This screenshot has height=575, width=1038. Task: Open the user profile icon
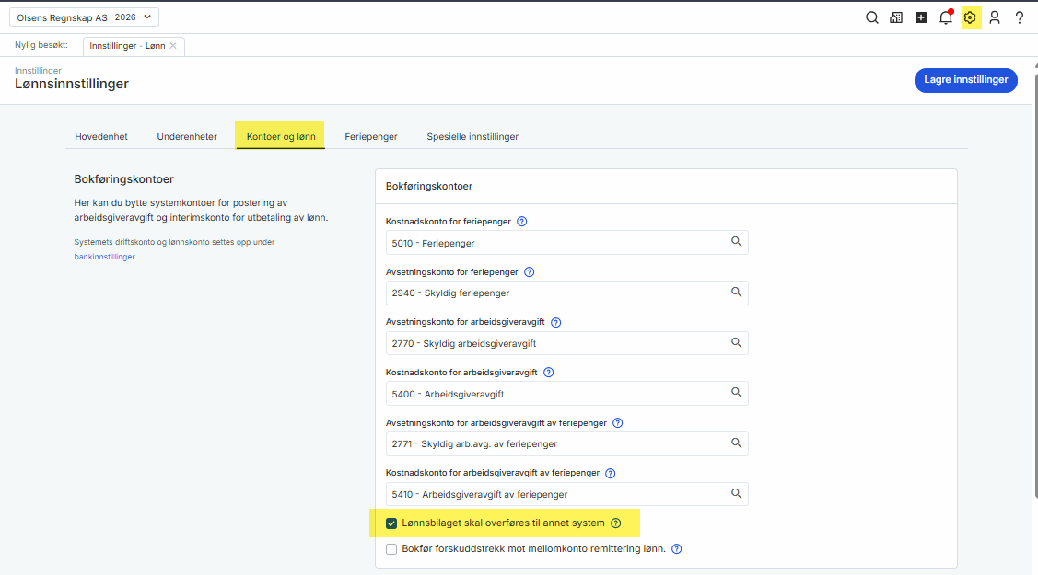pos(995,17)
